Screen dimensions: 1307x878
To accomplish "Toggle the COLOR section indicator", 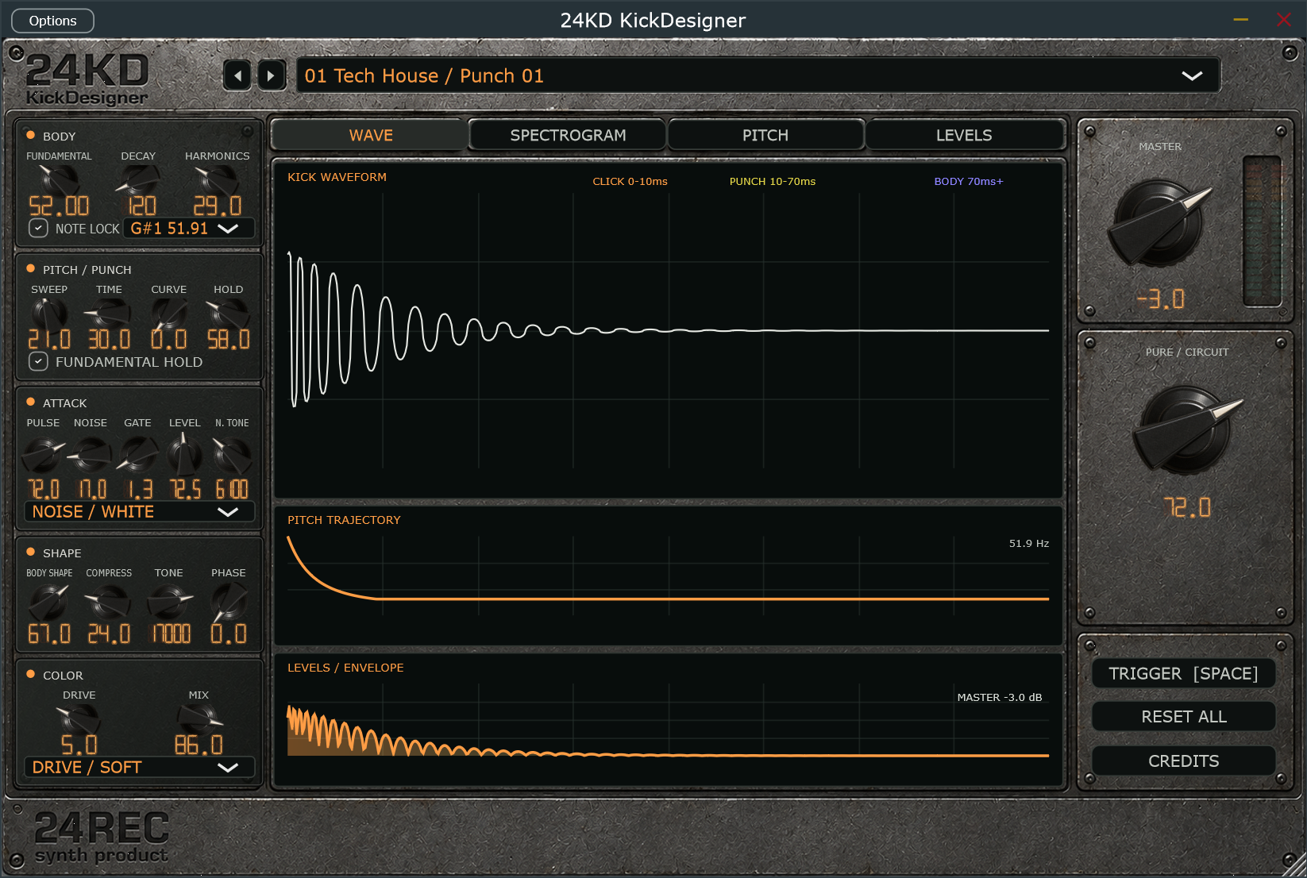I will point(31,674).
